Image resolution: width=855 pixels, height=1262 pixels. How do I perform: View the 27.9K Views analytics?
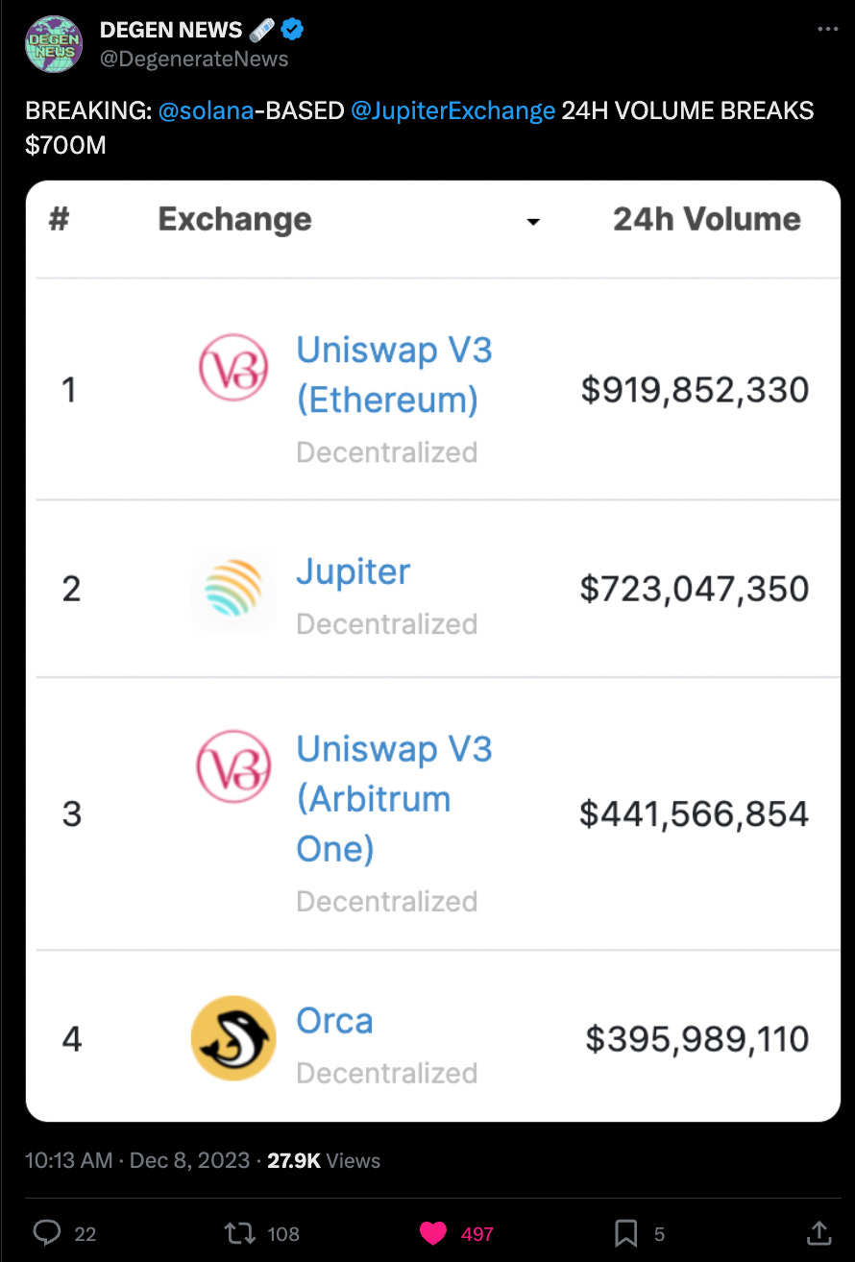pyautogui.click(x=324, y=1160)
